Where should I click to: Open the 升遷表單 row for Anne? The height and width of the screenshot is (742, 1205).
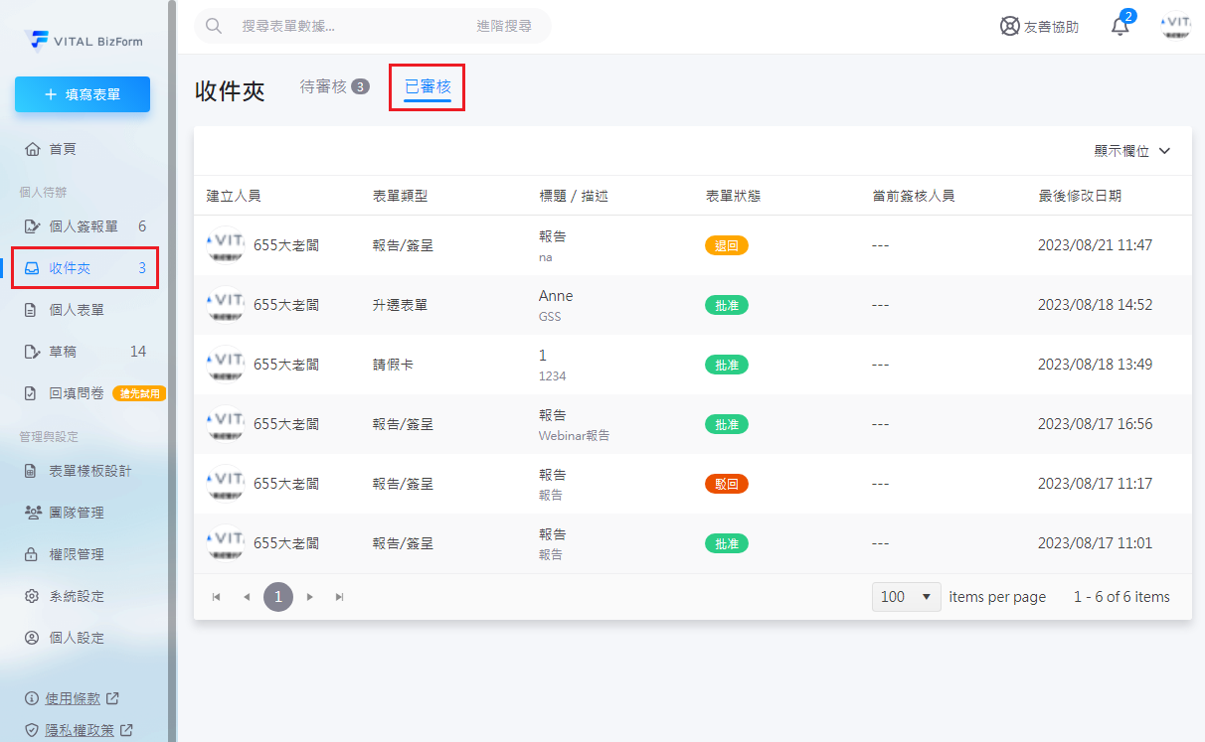pos(555,305)
